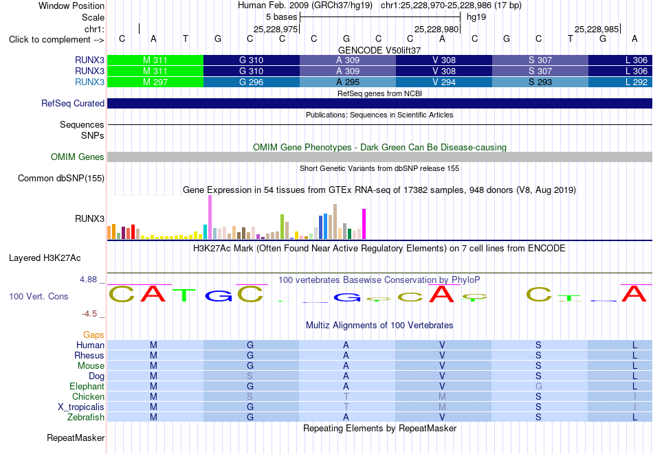Click the gray T residue in Chicken row
This screenshot has width=653, height=454.
(x=346, y=396)
